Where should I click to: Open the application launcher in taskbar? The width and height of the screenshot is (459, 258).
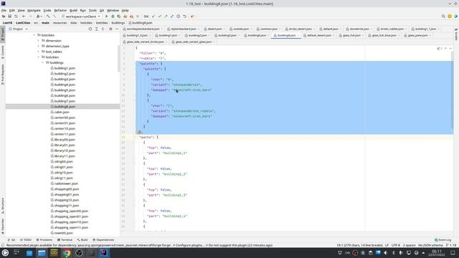click(5, 253)
